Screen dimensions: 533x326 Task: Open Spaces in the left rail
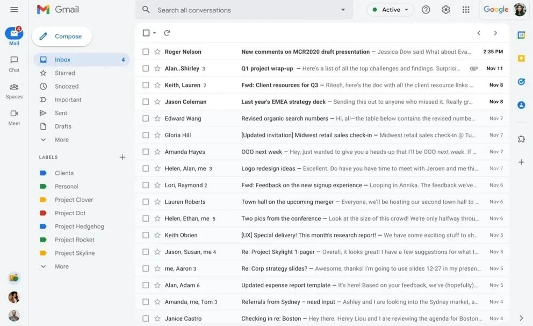14,91
